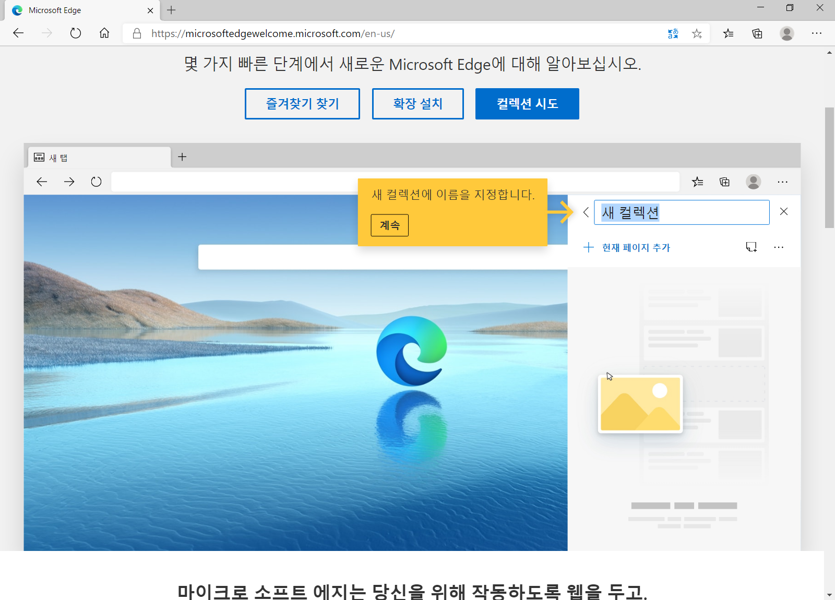The height and width of the screenshot is (600, 835).
Task: Click the scrollbar down arrow
Action: pos(829,595)
